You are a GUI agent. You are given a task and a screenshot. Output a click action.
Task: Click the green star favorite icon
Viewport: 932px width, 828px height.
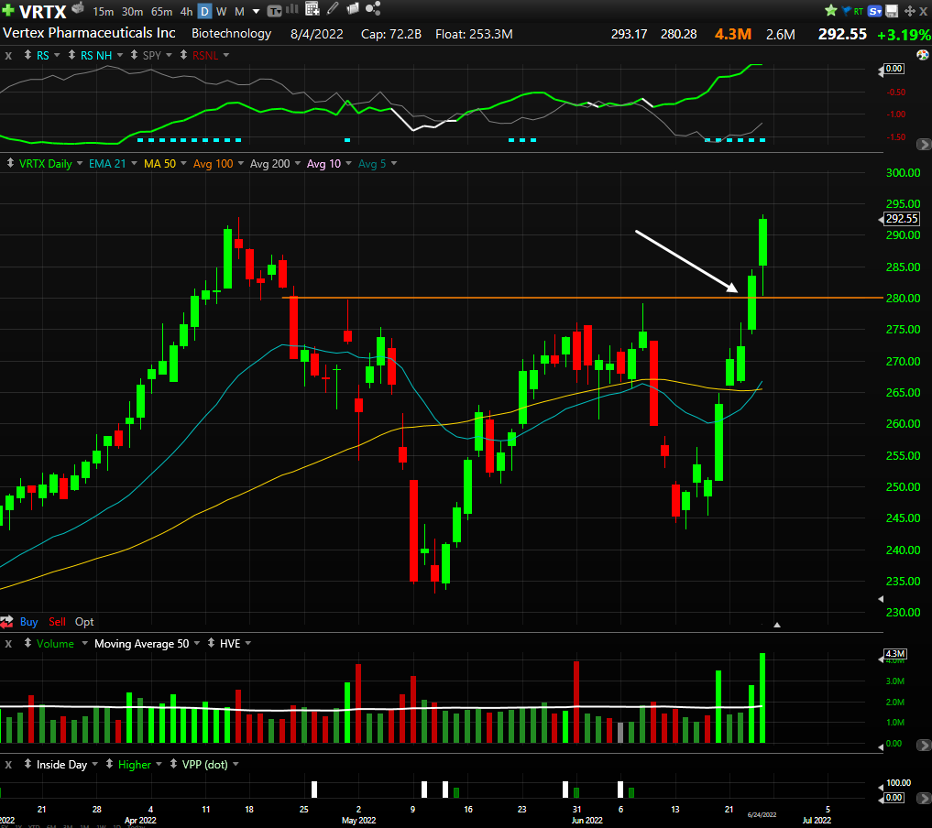tap(831, 10)
